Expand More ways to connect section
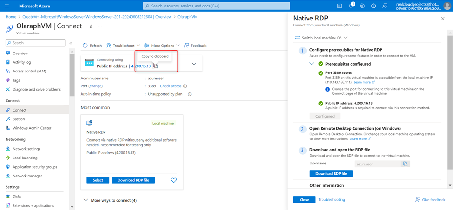 click(111, 200)
